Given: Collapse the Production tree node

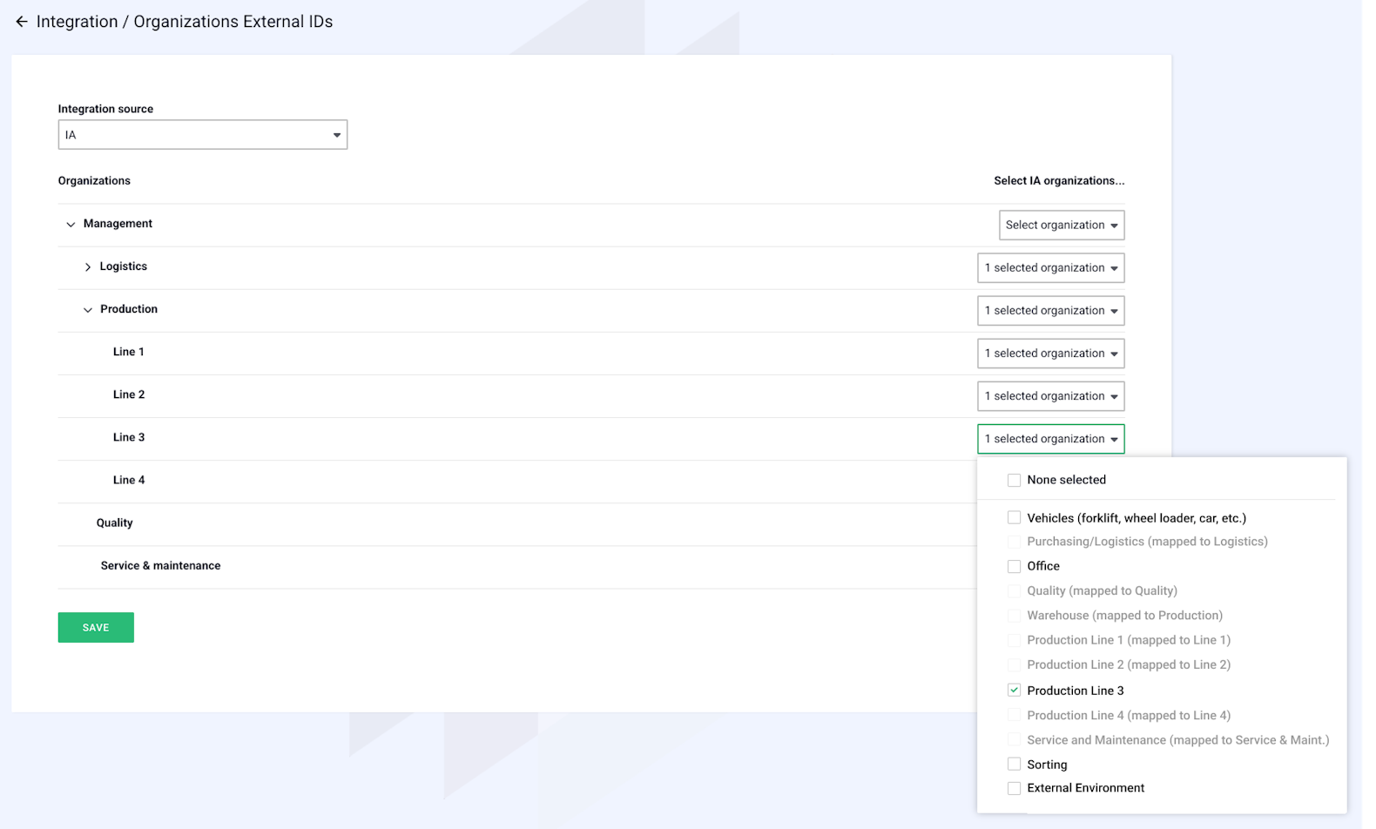Looking at the screenshot, I should click(87, 310).
